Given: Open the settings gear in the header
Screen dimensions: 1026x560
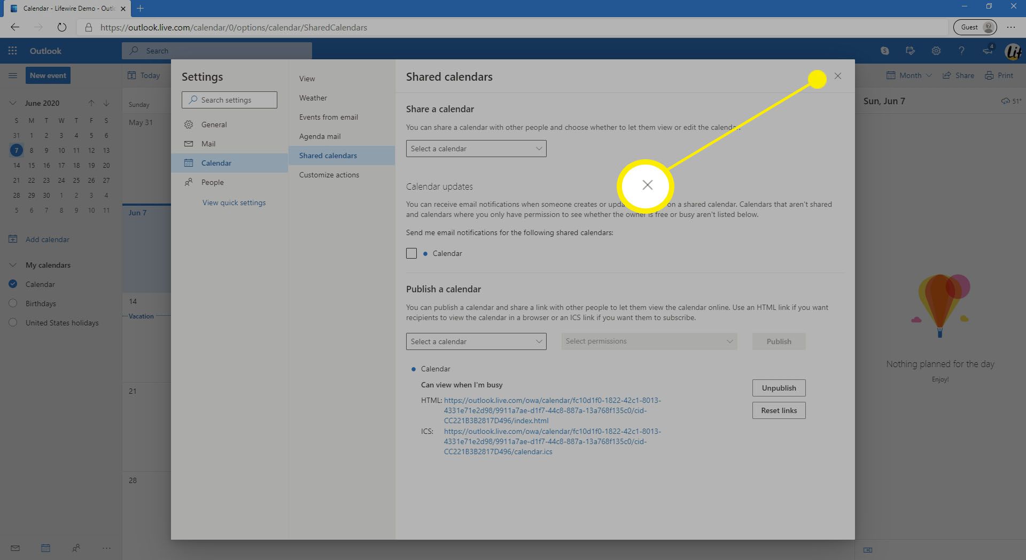Looking at the screenshot, I should click(x=936, y=51).
